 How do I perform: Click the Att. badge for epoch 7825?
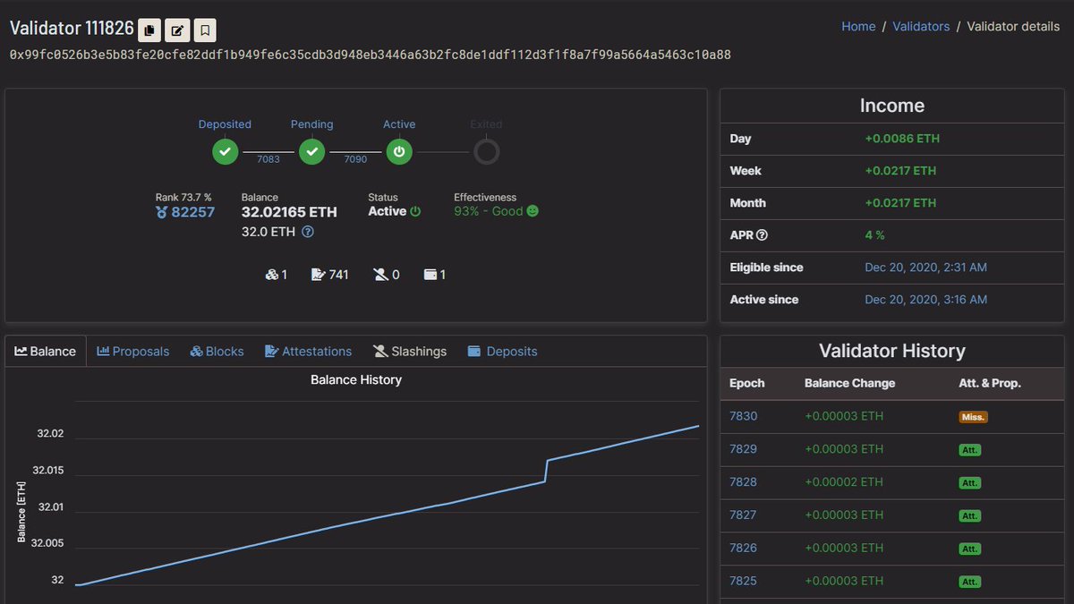969,582
